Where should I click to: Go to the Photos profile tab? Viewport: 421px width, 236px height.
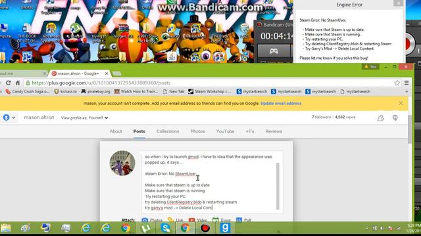[197, 131]
